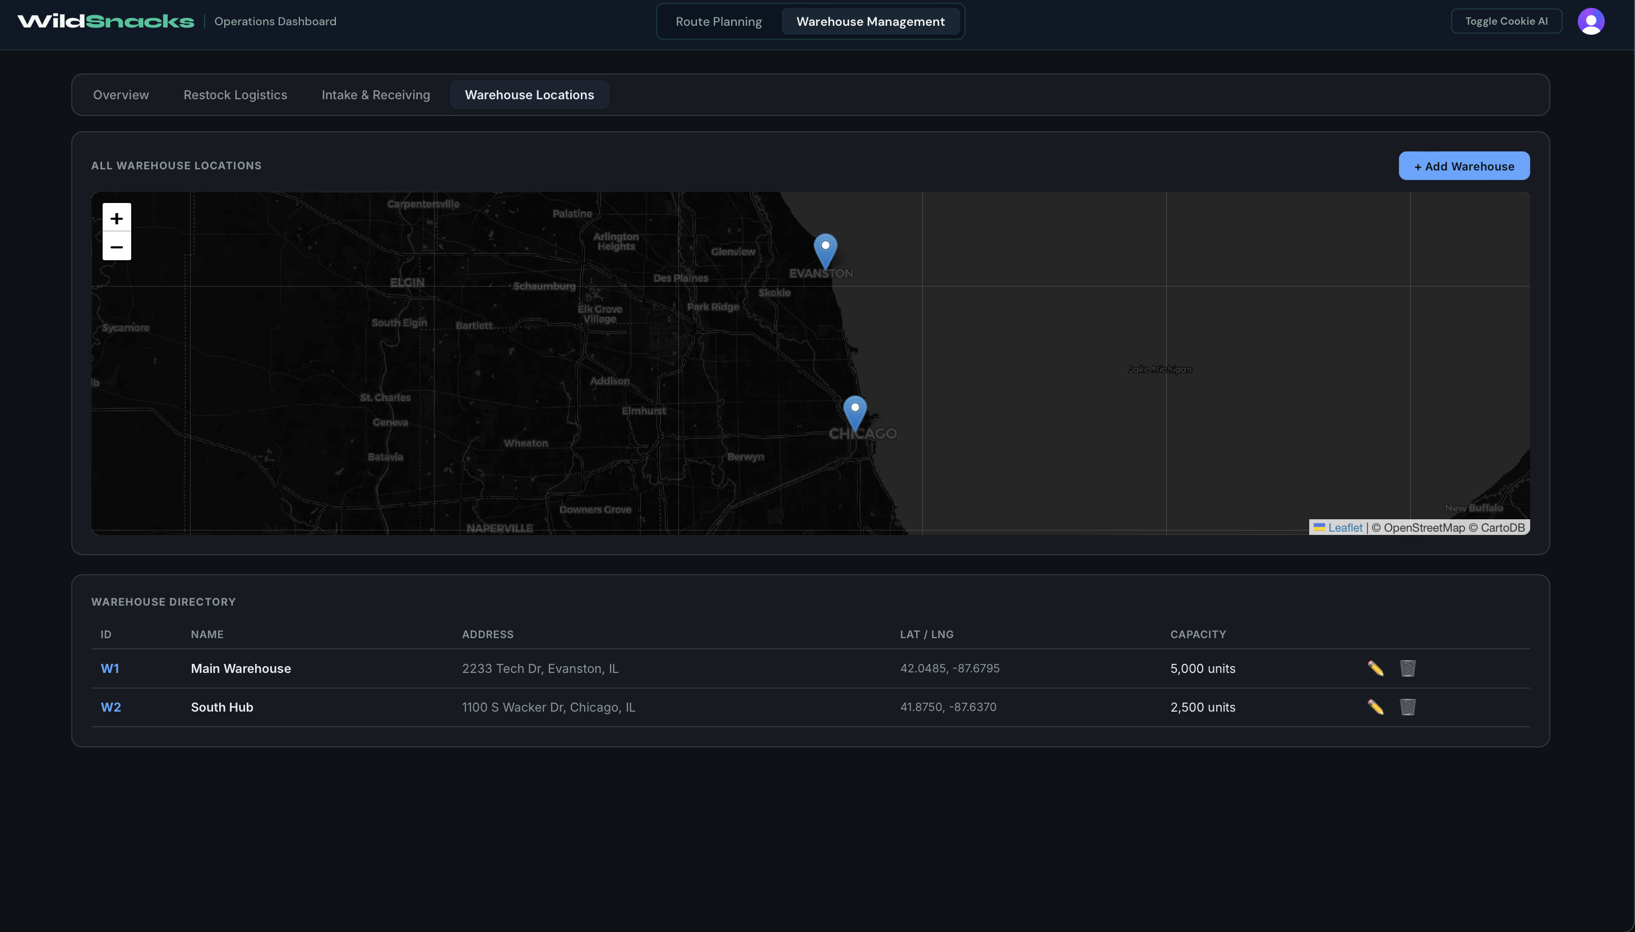Toggle Cookie AI assistant
Viewport: 1635px width, 932px height.
(1505, 21)
